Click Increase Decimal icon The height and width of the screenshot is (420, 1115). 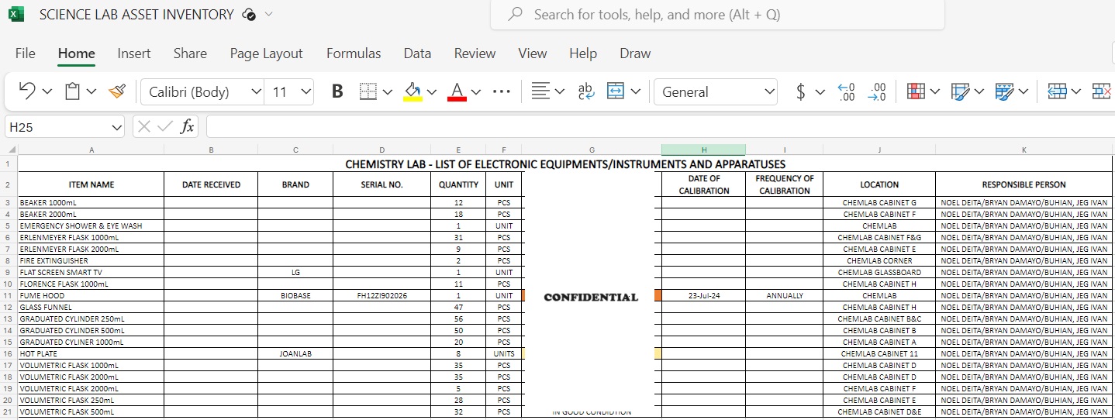[x=877, y=91]
